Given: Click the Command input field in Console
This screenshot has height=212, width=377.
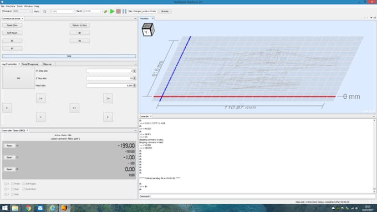Looking at the screenshot, I should [262, 196].
